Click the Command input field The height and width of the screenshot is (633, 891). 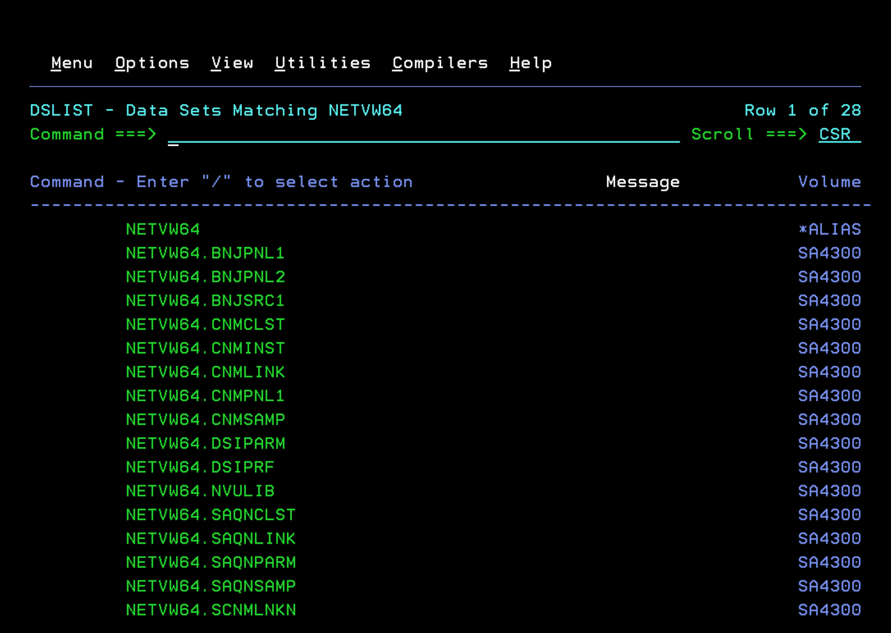click(x=422, y=135)
